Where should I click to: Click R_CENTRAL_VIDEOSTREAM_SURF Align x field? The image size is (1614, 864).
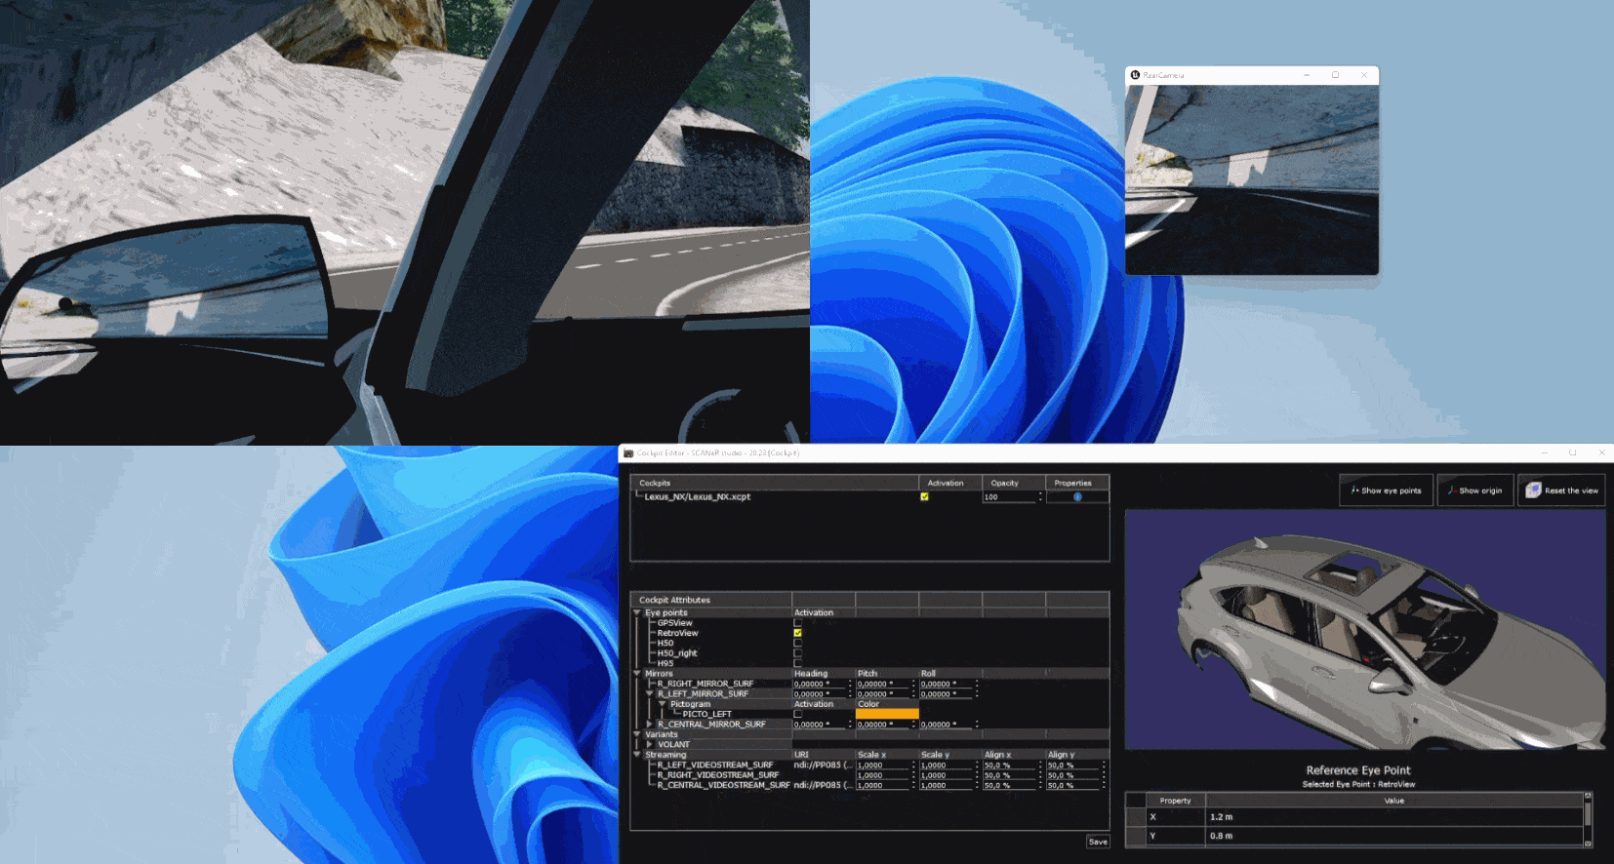(1010, 786)
